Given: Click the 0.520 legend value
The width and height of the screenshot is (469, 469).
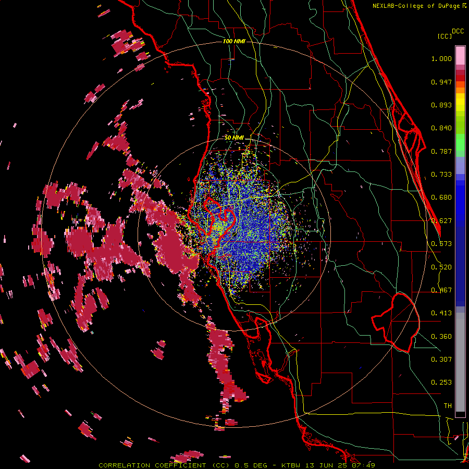Looking at the screenshot, I should tap(441, 267).
